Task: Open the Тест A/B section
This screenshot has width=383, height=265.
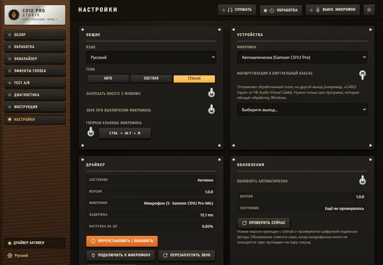Action: pos(35,83)
